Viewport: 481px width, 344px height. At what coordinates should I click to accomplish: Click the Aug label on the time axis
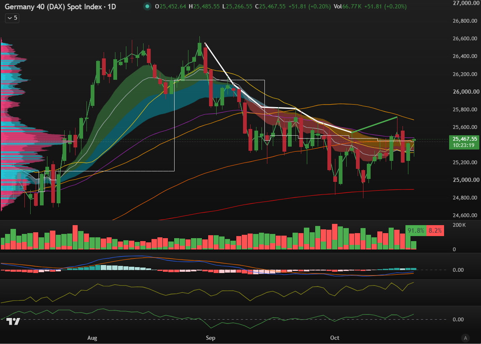click(92, 338)
